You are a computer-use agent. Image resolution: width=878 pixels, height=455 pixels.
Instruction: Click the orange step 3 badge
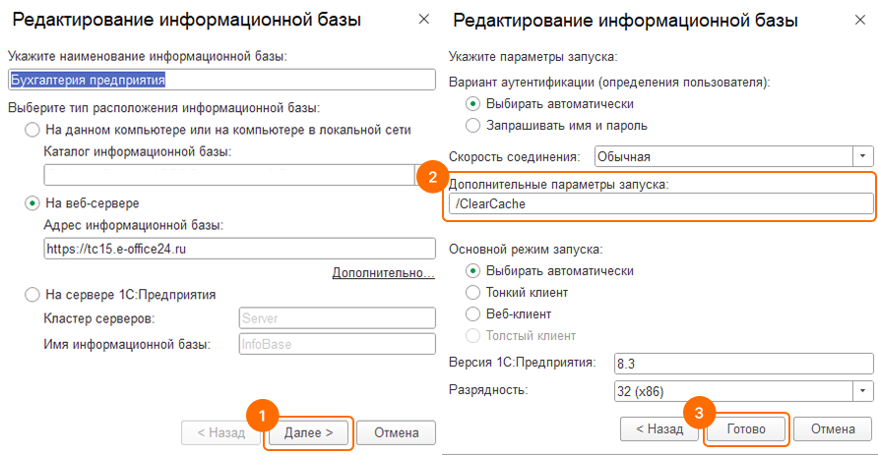coord(699,411)
